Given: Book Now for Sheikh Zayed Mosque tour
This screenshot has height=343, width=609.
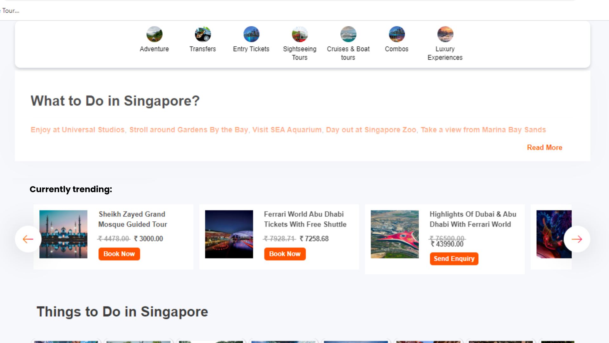Looking at the screenshot, I should [119, 254].
